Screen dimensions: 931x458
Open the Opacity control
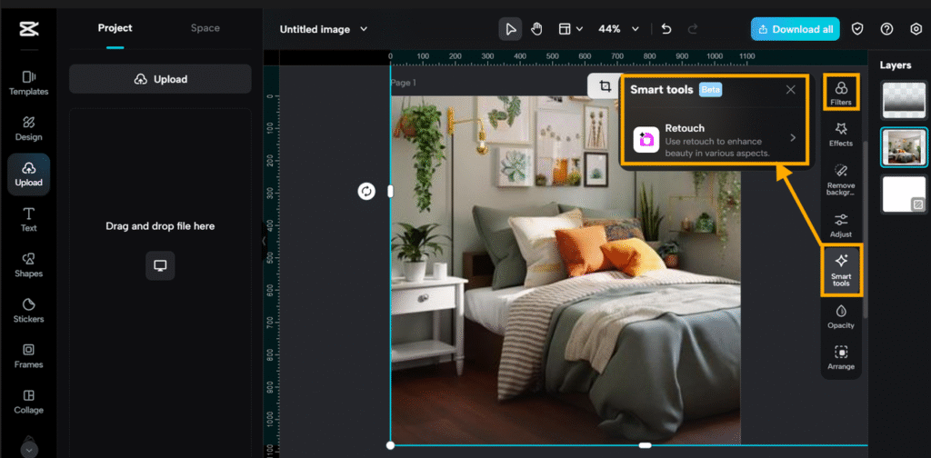pyautogui.click(x=841, y=316)
